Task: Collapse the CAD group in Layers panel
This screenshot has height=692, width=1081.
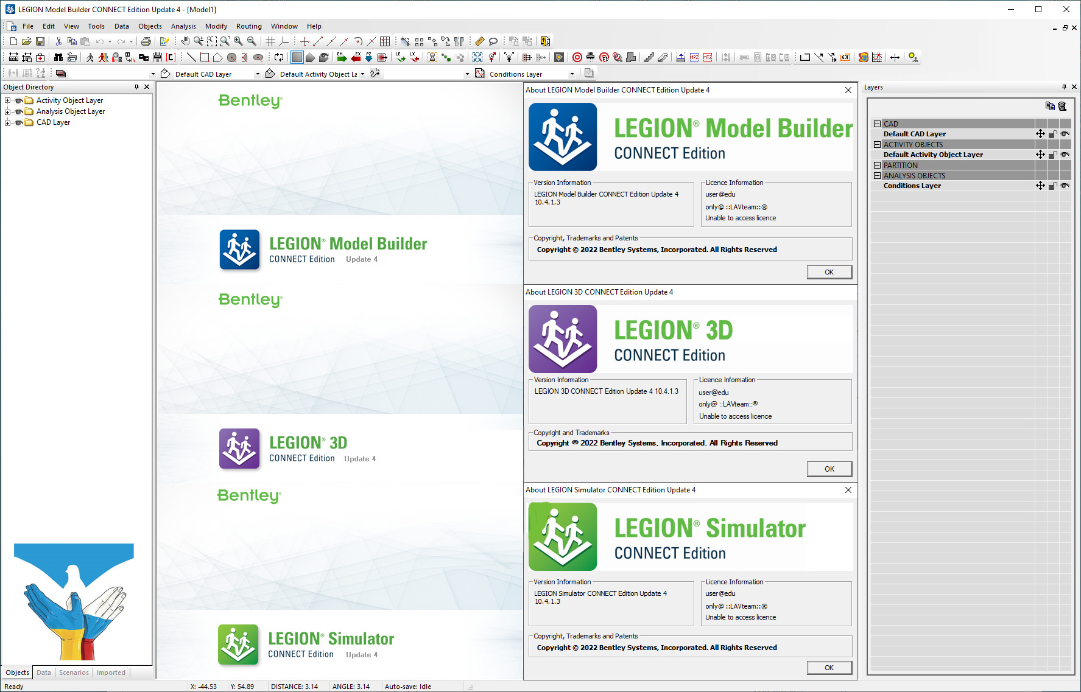Action: 877,124
